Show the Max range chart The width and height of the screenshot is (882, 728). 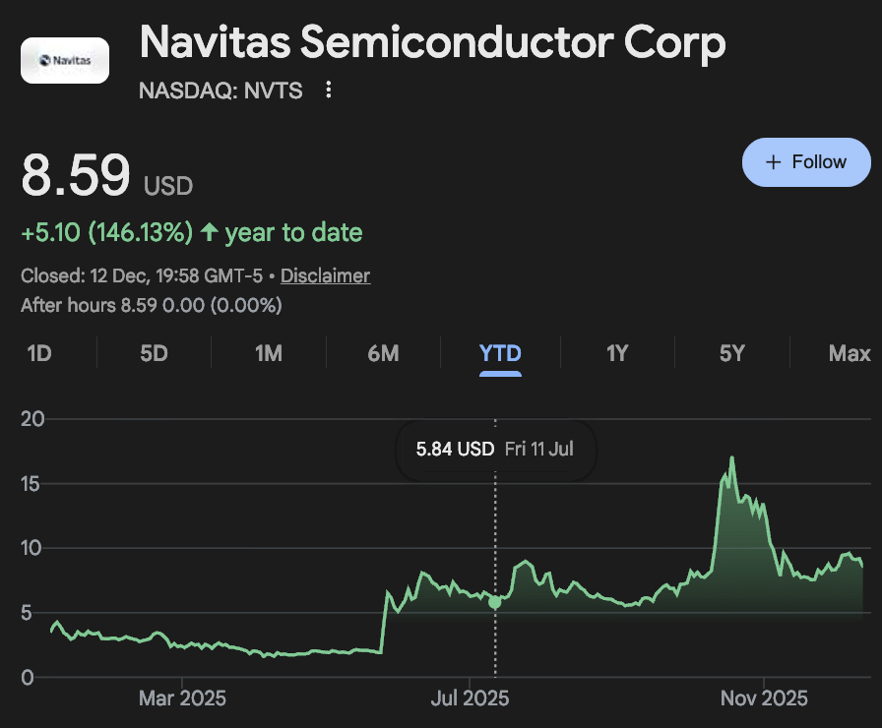pyautogui.click(x=850, y=353)
